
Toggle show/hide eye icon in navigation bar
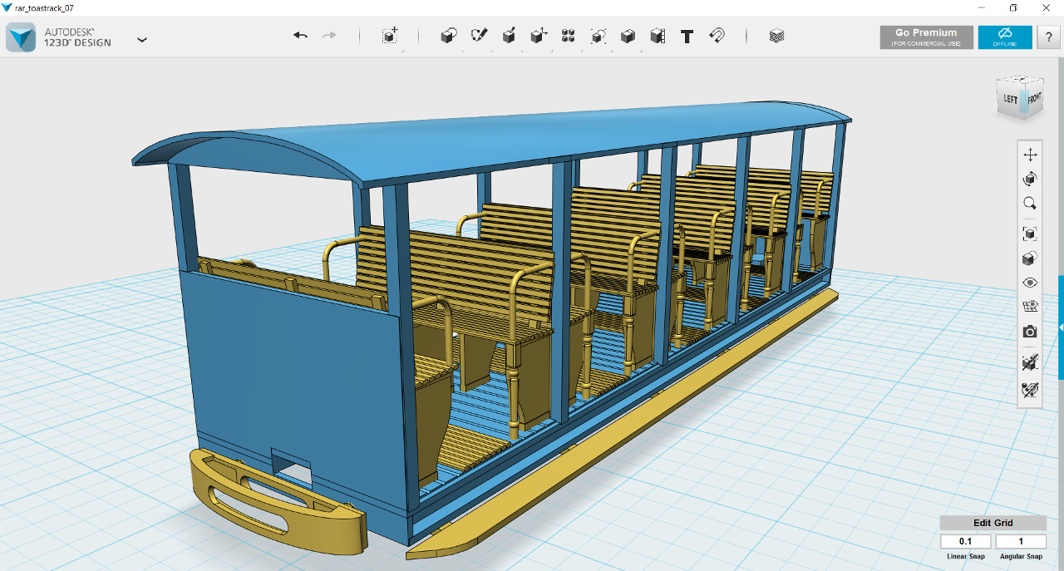pos(1030,283)
